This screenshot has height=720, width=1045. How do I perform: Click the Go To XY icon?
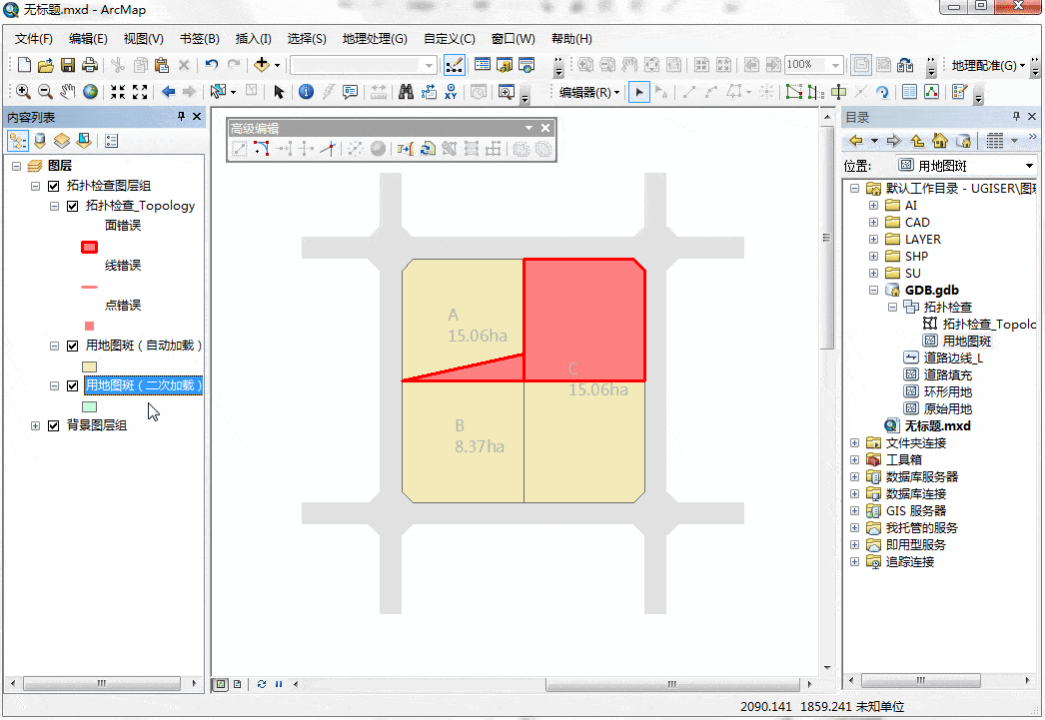(x=451, y=92)
